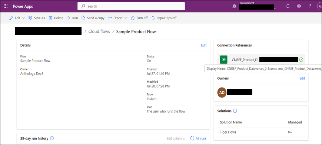Click the Turn off power icon

tap(133, 18)
